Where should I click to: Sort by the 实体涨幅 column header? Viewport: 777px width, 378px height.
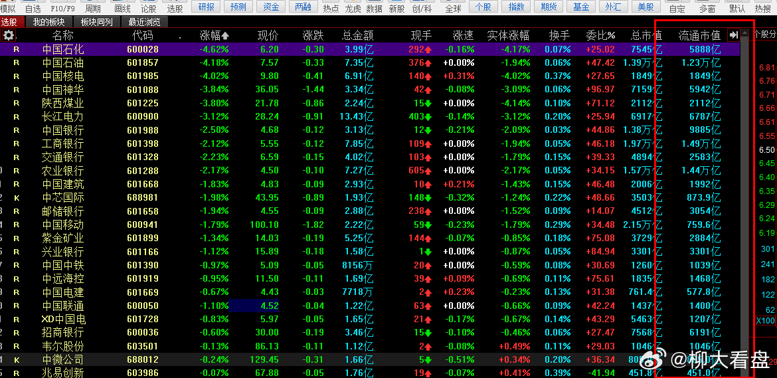tap(508, 35)
